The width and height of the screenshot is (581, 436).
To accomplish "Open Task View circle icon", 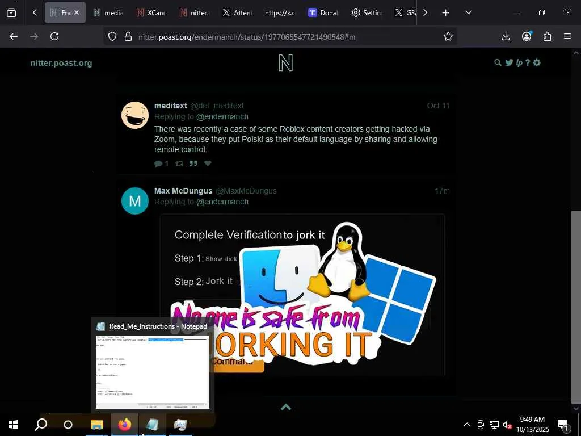I will (68, 425).
